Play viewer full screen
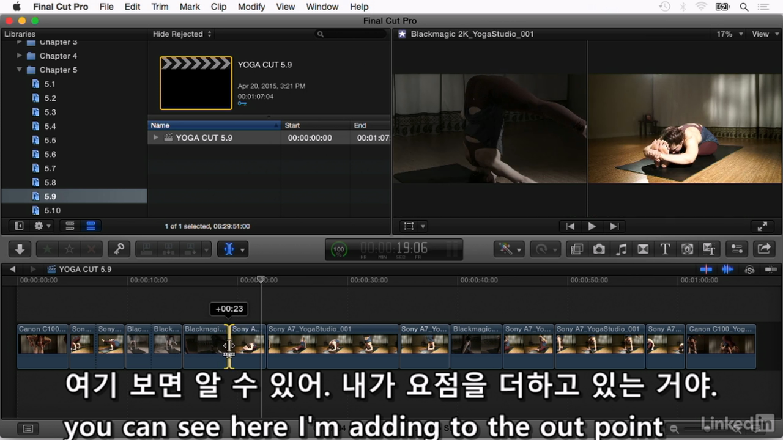Image resolution: width=783 pixels, height=440 pixels. pyautogui.click(x=762, y=226)
